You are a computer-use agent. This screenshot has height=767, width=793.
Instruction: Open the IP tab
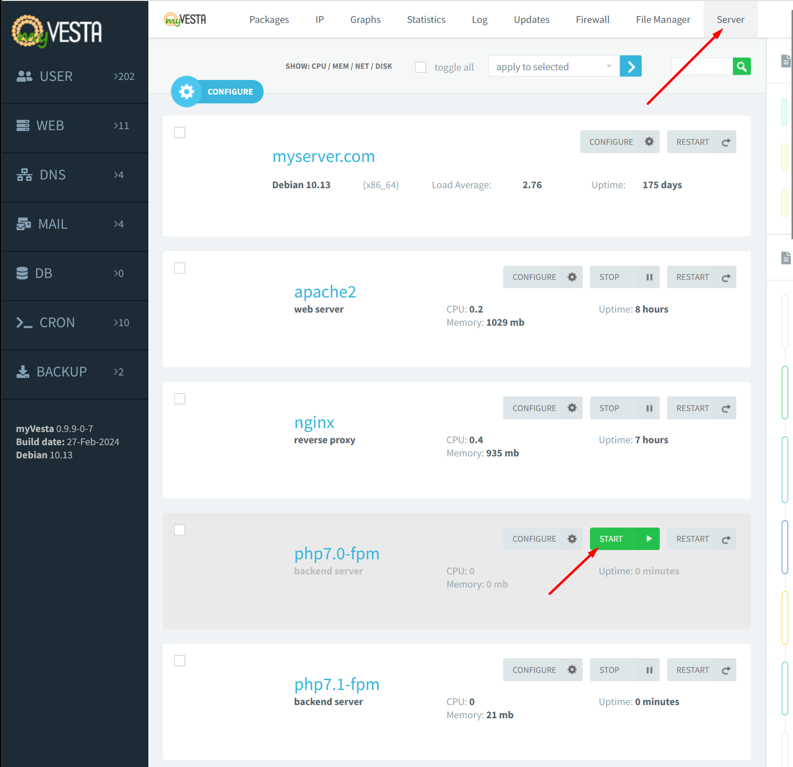(x=320, y=20)
